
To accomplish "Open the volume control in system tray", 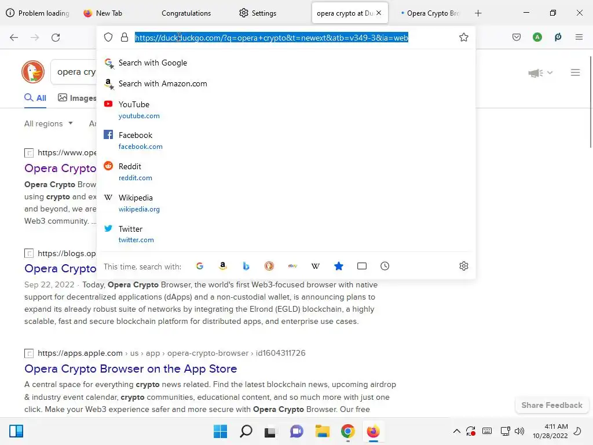I will 519,431.
